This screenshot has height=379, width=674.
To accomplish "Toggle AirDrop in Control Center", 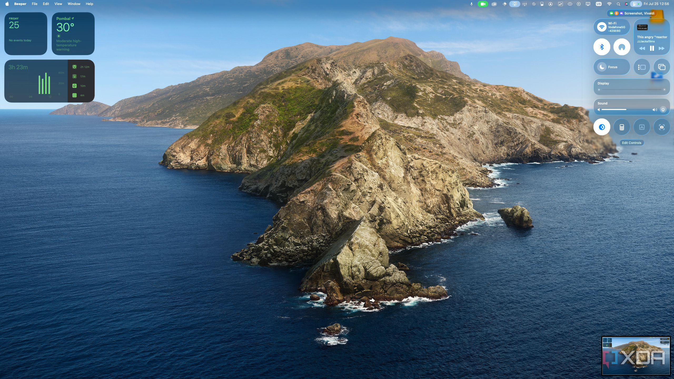I will (622, 47).
